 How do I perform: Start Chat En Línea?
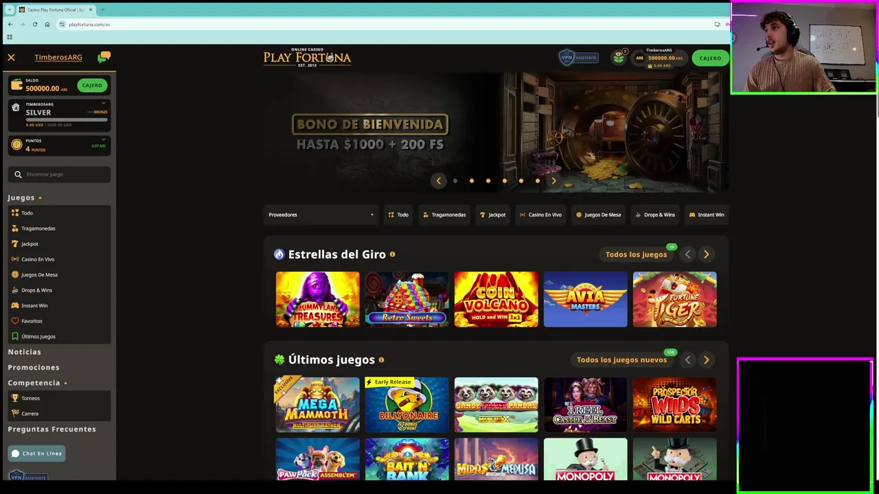(36, 454)
